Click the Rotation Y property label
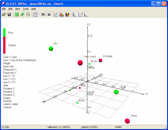The height and width of the screenshot is (130, 168). click(9, 92)
